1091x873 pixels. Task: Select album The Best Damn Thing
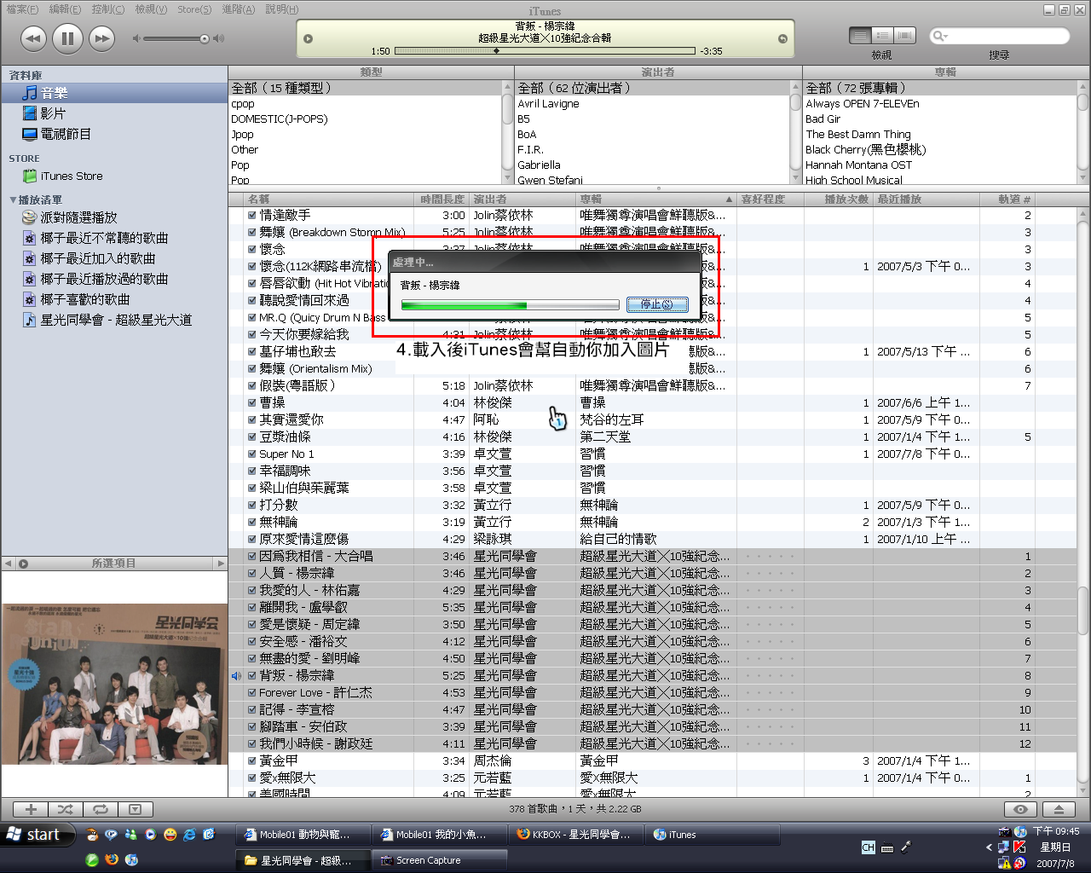[x=939, y=135]
